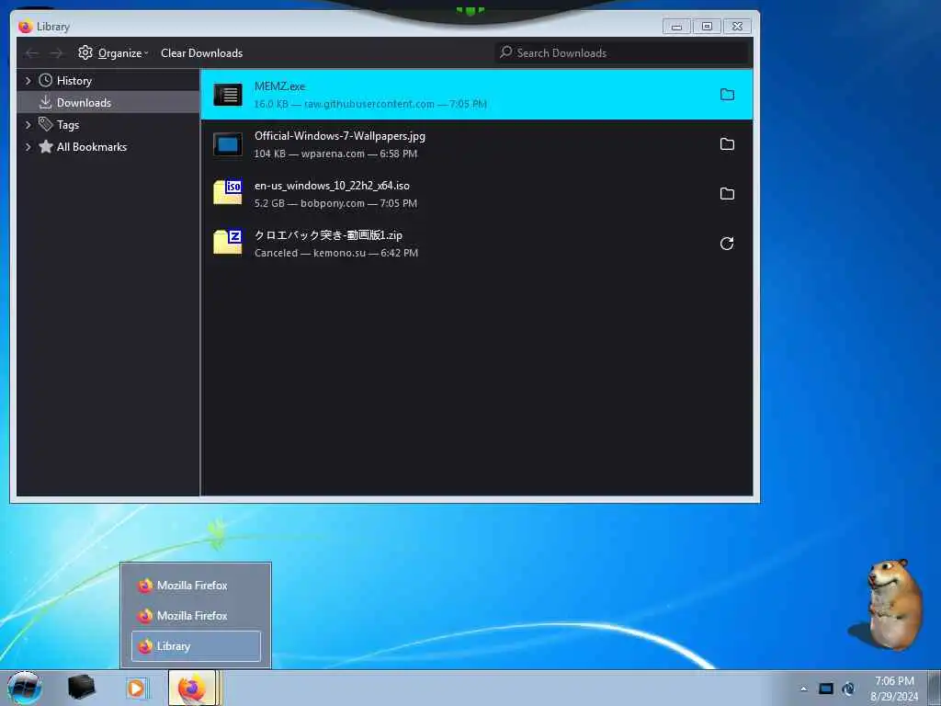This screenshot has width=941, height=706.
Task: Click the zip archive file icon
Action: pyautogui.click(x=228, y=242)
